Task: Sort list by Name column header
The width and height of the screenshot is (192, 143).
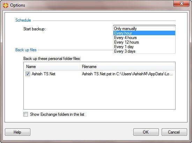Action: tap(52, 67)
